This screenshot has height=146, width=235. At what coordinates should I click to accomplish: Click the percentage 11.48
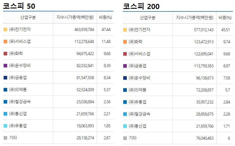click(106, 42)
